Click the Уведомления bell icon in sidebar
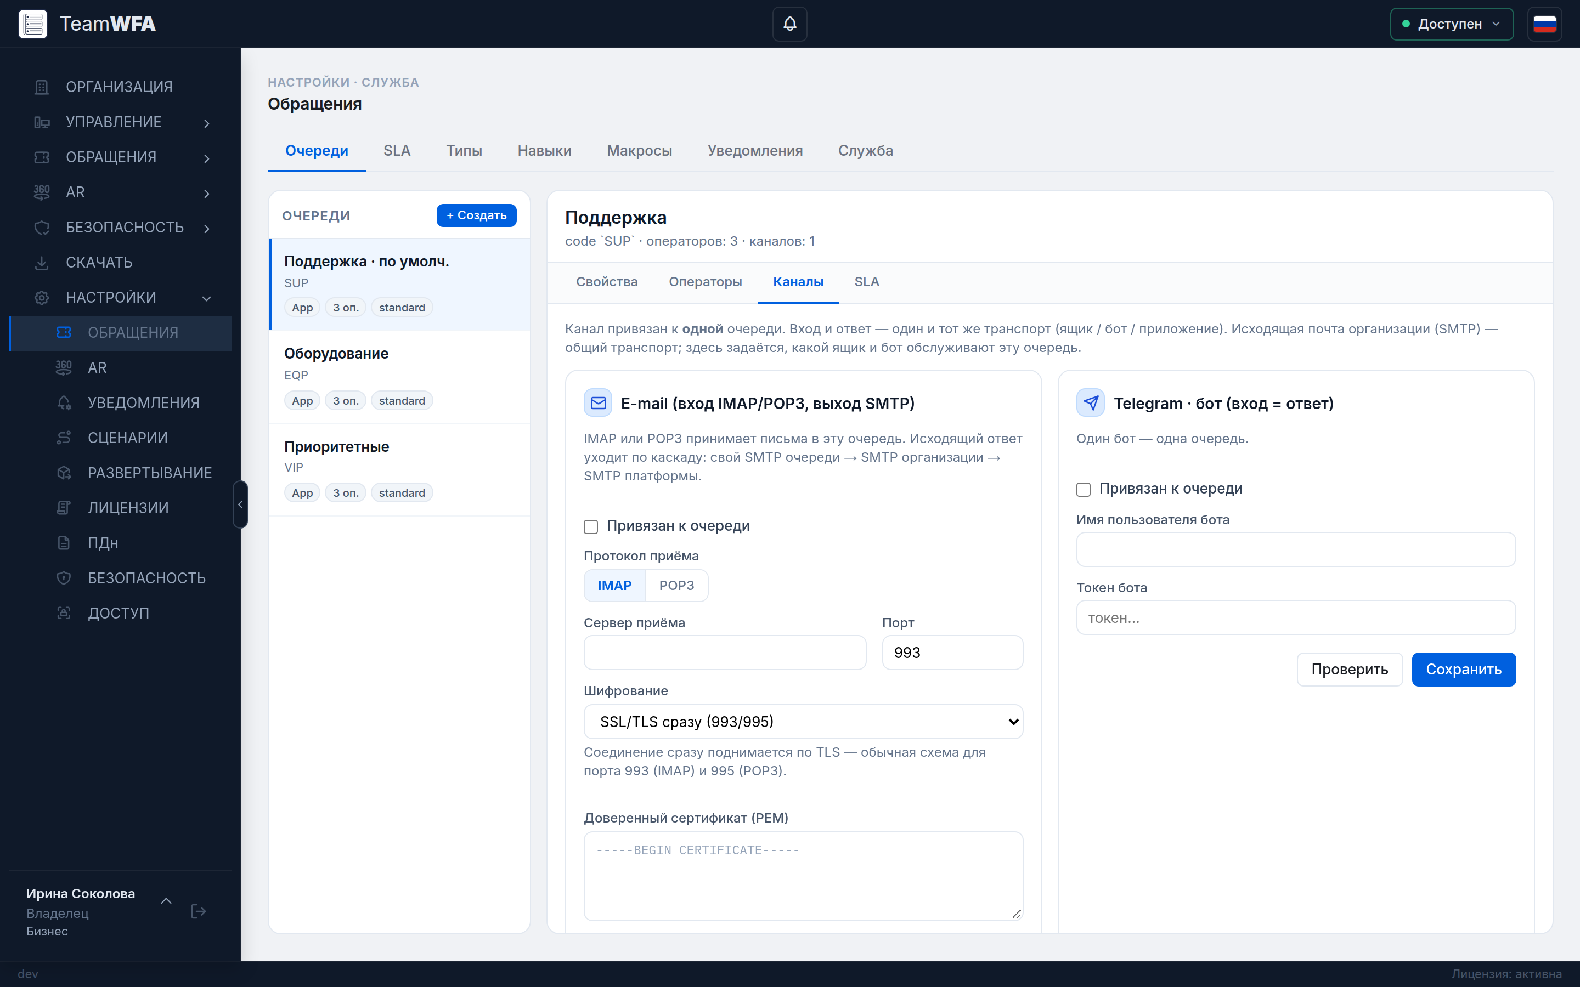This screenshot has height=987, width=1580. (64, 403)
